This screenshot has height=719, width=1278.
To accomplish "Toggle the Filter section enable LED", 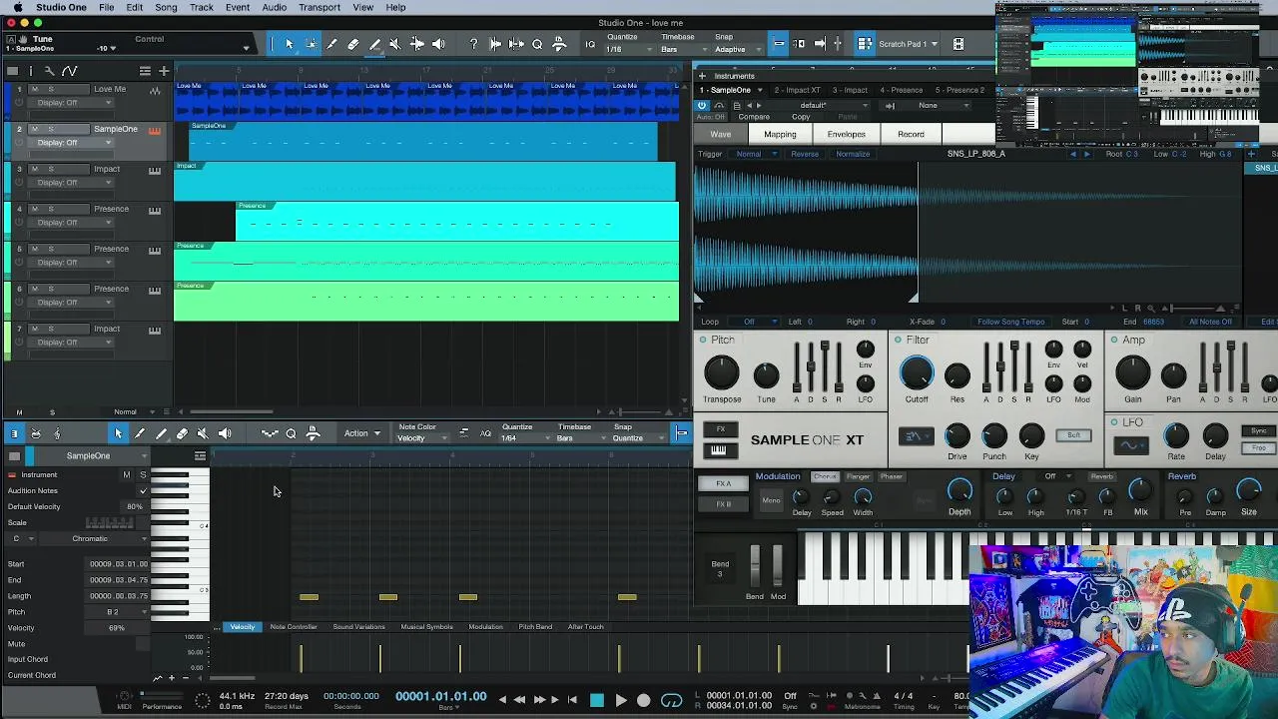I will [x=898, y=341].
